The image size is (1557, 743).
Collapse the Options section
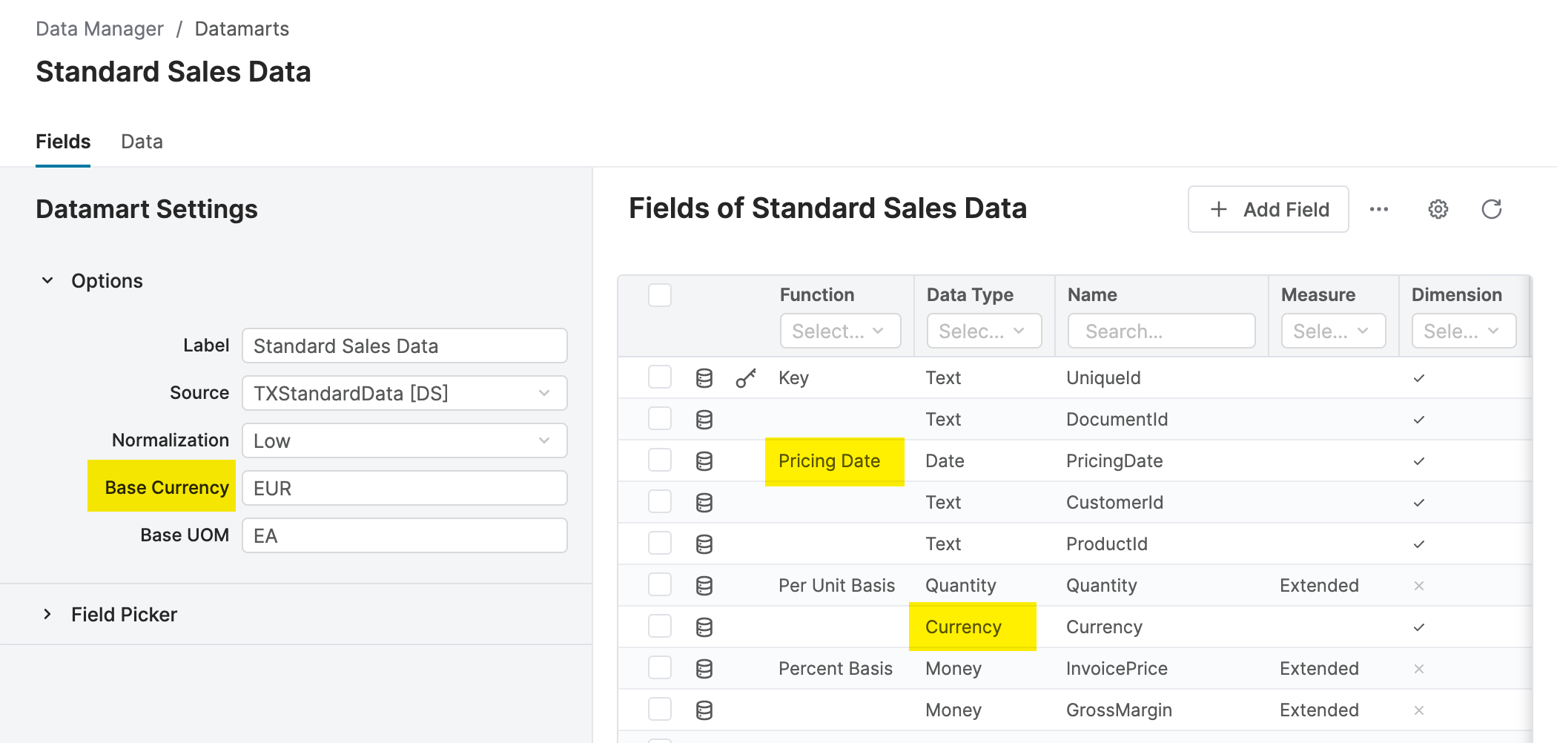tap(47, 281)
